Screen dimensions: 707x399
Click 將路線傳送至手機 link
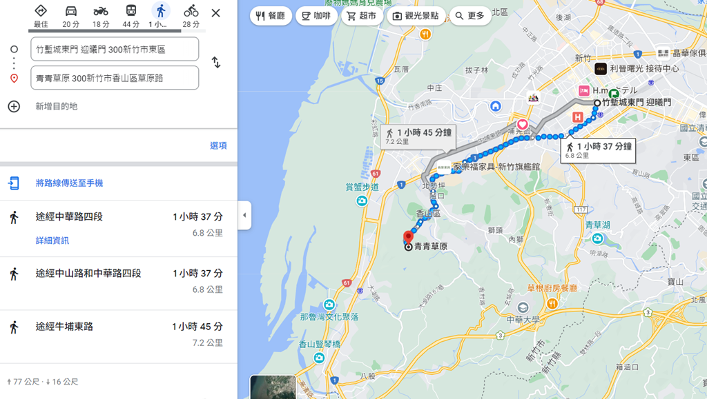coord(70,183)
